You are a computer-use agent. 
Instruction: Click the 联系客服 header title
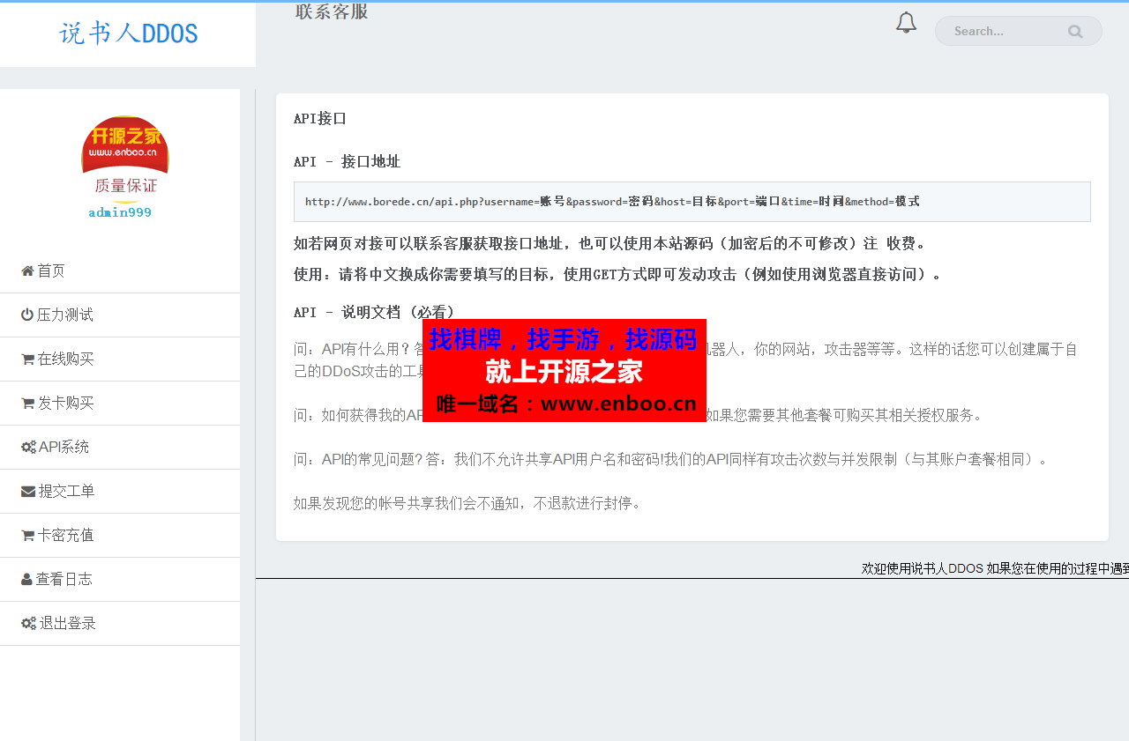(x=332, y=11)
